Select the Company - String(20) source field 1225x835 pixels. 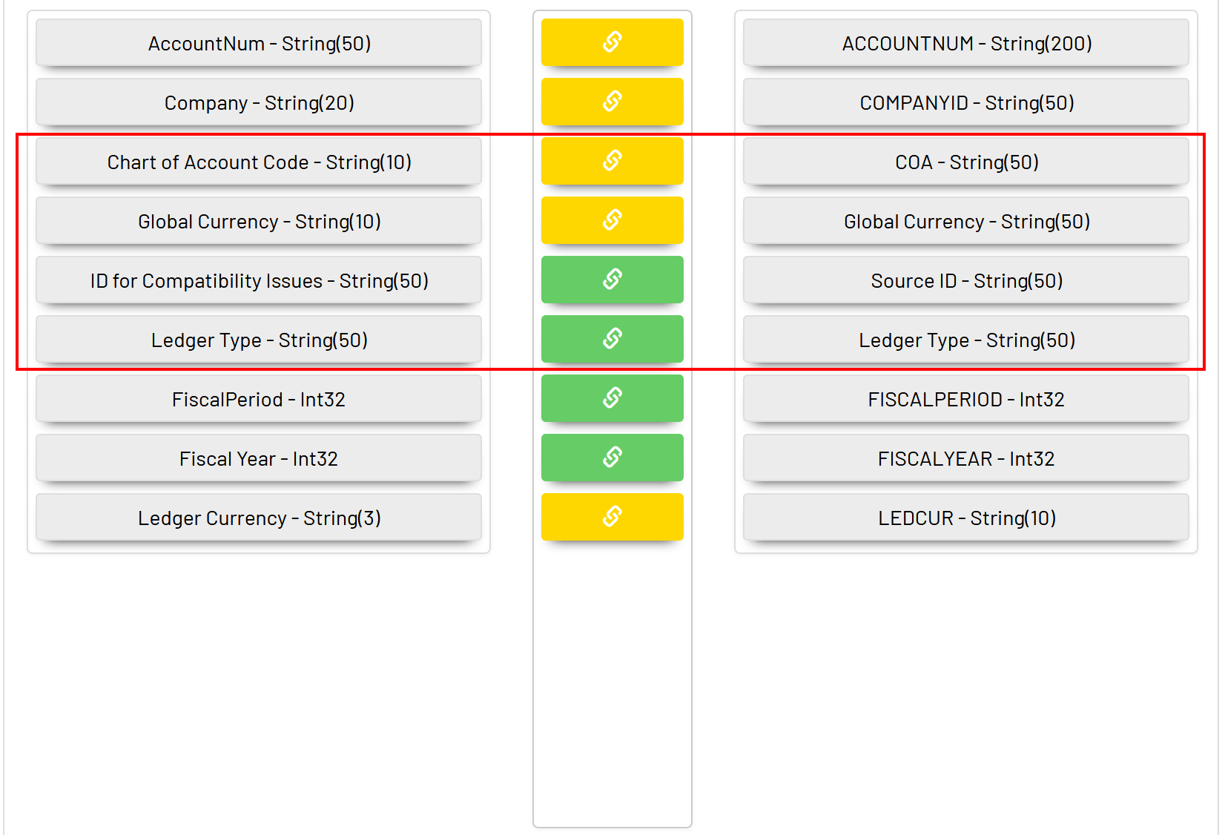pos(259,102)
